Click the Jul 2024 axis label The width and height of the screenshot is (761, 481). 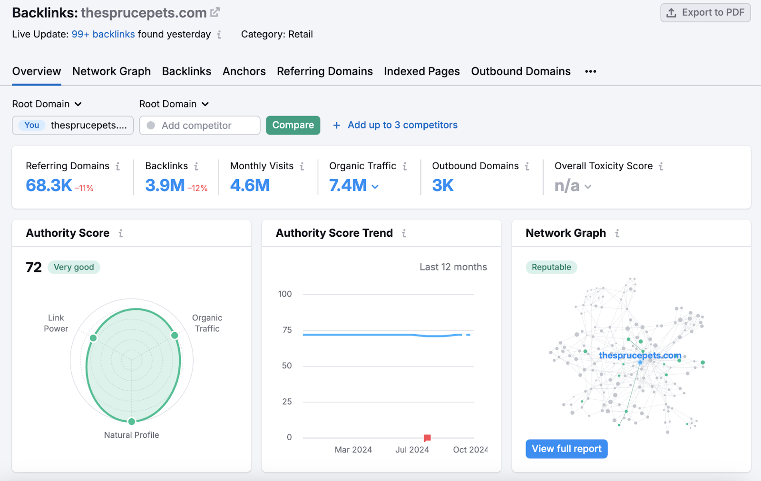pyautogui.click(x=412, y=450)
